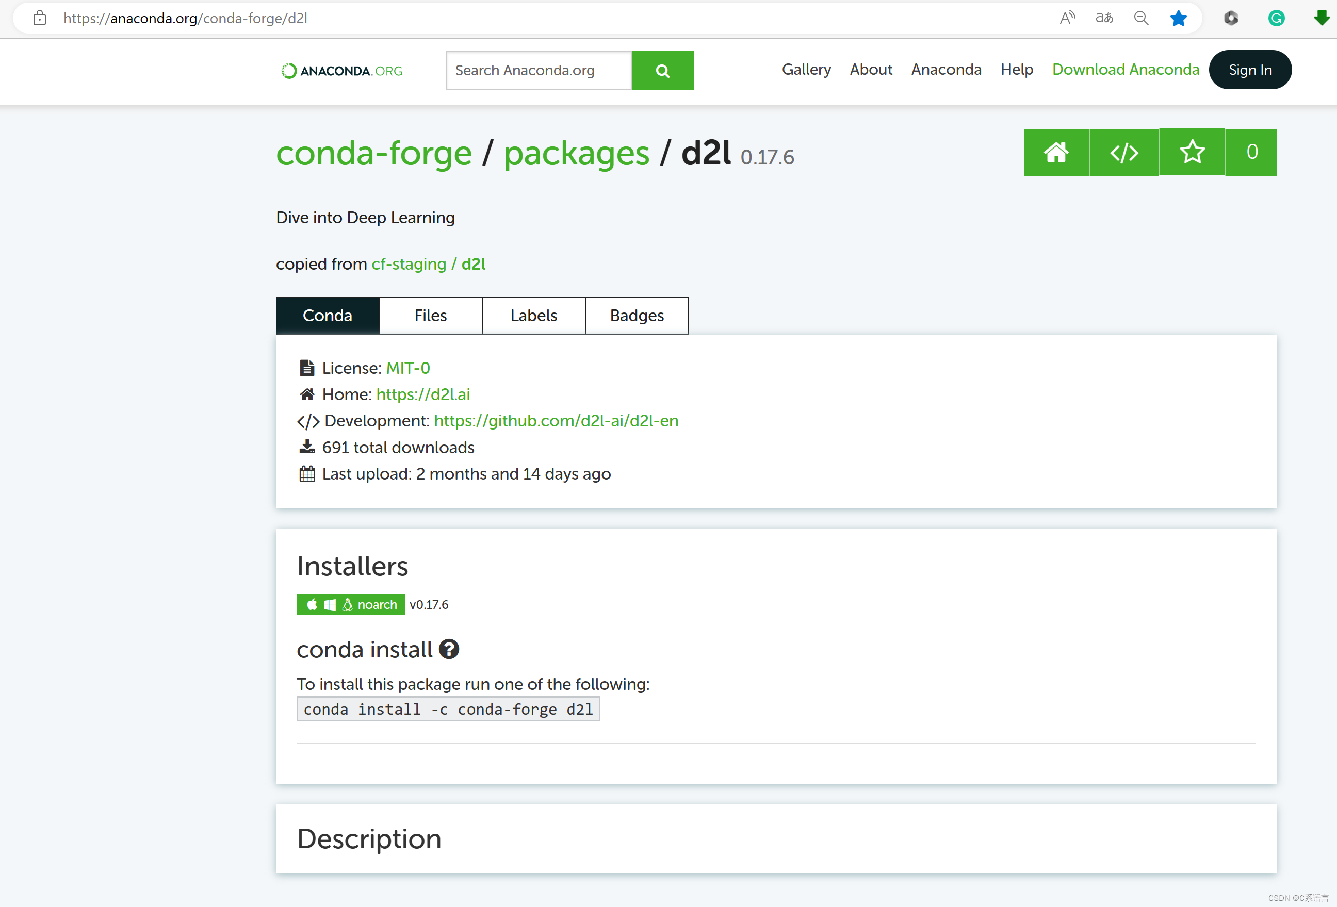This screenshot has height=907, width=1337.
Task: Click the favorites counter showing 0
Action: 1251,153
